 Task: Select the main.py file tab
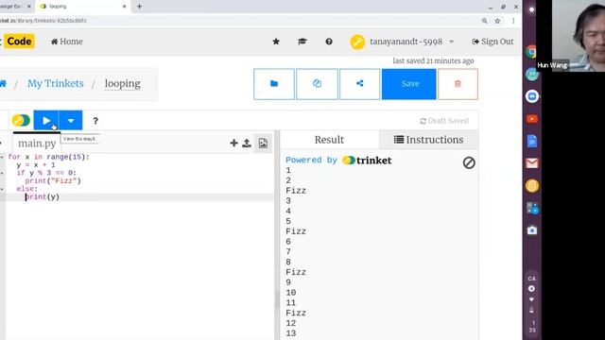click(x=37, y=143)
